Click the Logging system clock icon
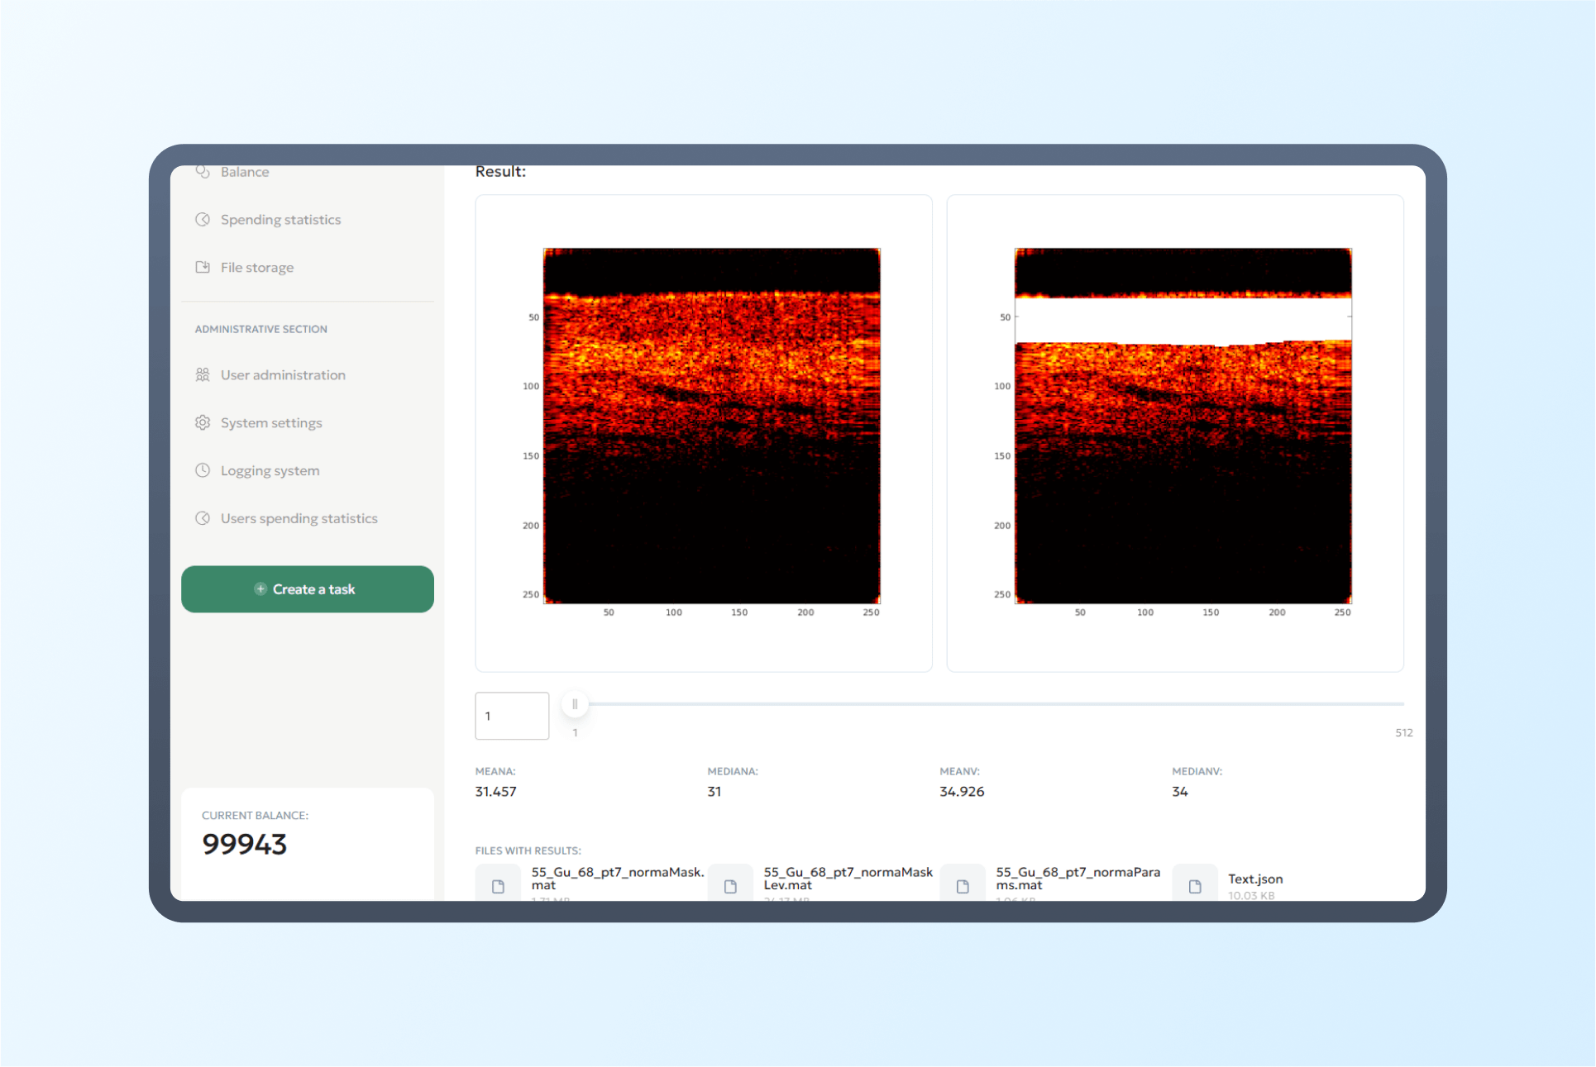This screenshot has height=1067, width=1596. click(x=203, y=470)
